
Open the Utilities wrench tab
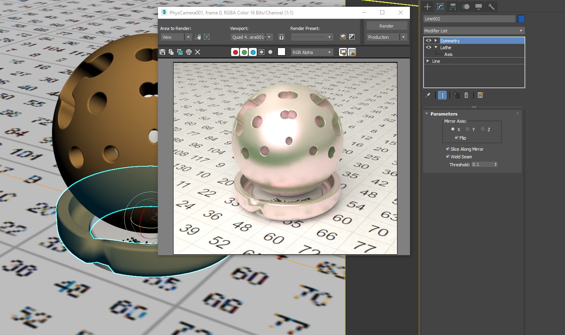[491, 6]
